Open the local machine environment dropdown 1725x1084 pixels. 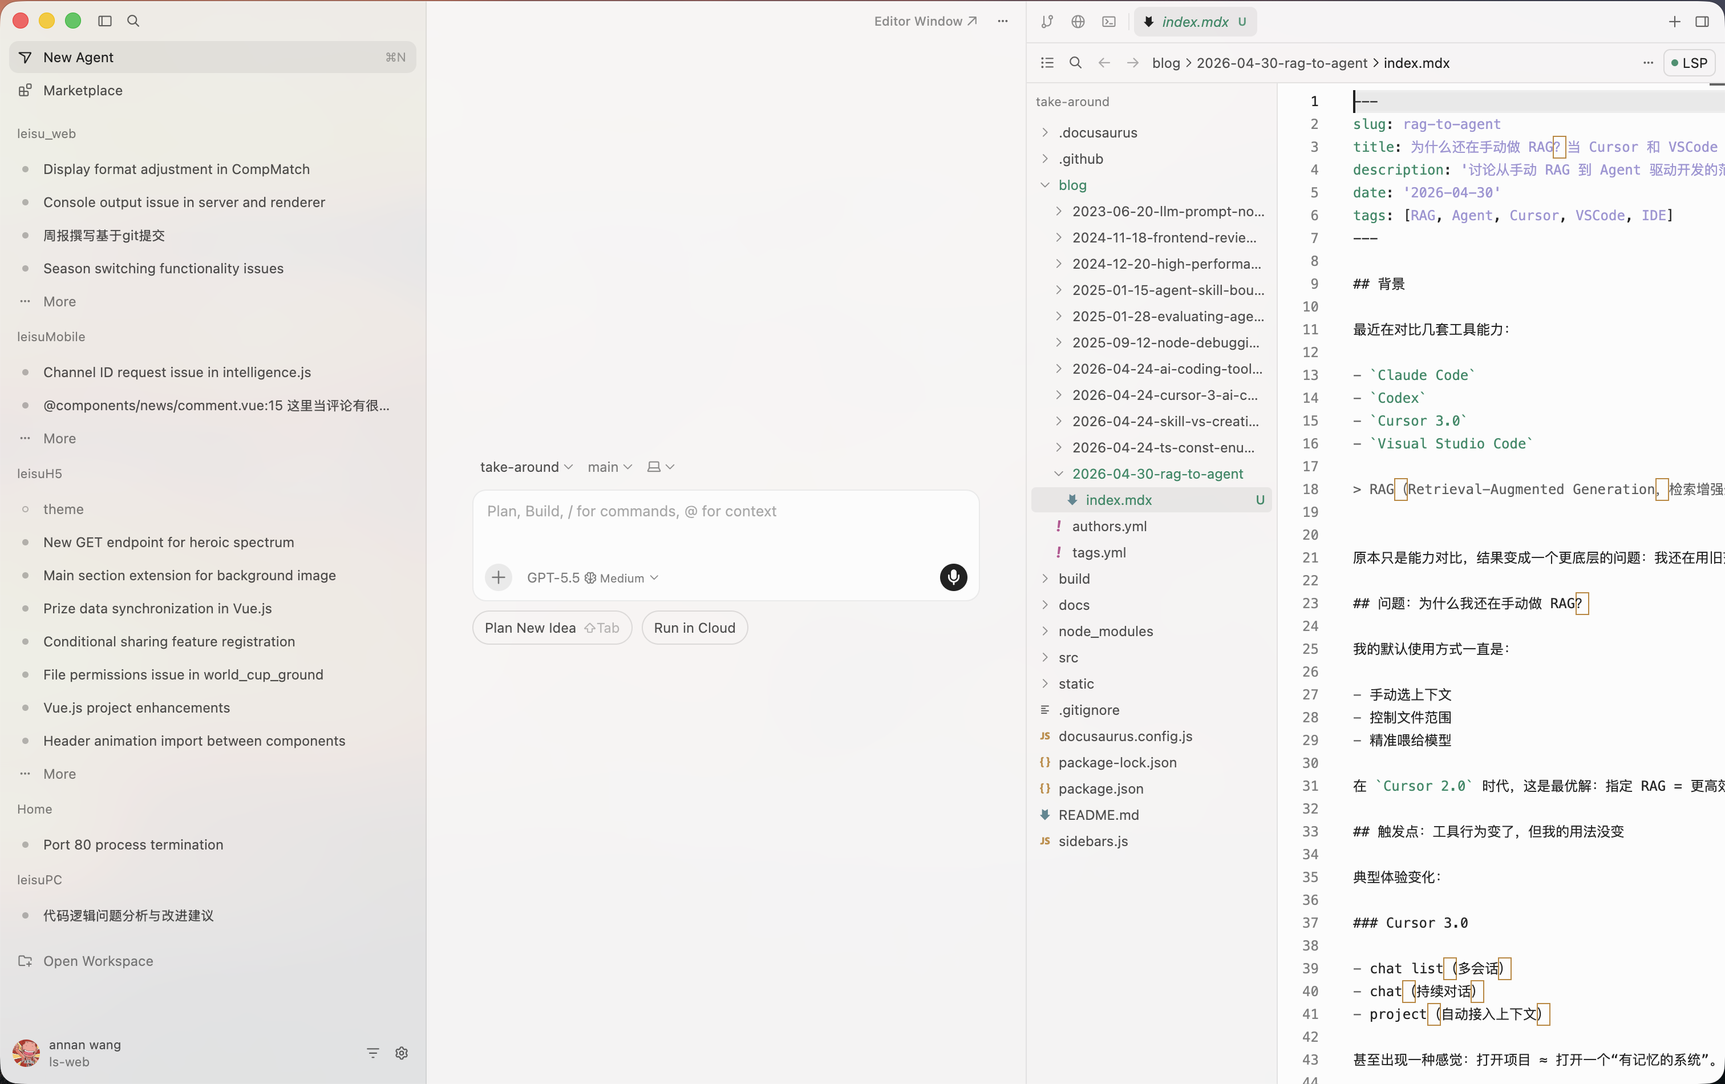661,467
